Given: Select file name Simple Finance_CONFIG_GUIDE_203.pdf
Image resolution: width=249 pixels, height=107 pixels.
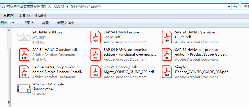Looking at the screenshot, I should pos(201,69).
